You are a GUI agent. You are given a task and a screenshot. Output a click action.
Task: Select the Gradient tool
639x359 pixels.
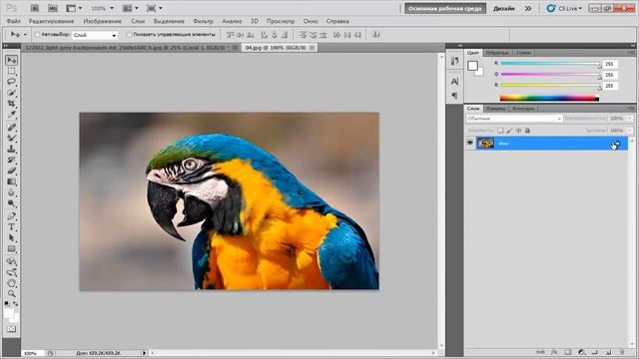pyautogui.click(x=11, y=181)
